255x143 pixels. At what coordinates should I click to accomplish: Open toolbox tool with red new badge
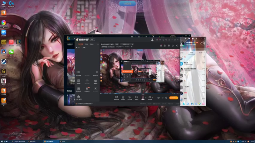87,89
